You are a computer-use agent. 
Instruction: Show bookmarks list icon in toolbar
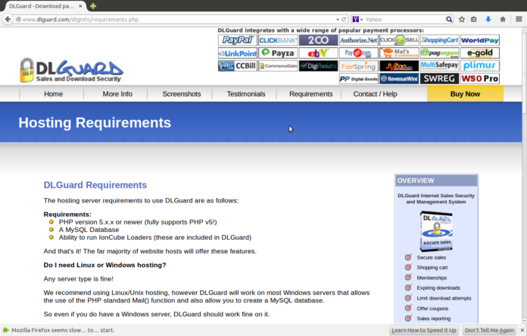tap(473, 19)
